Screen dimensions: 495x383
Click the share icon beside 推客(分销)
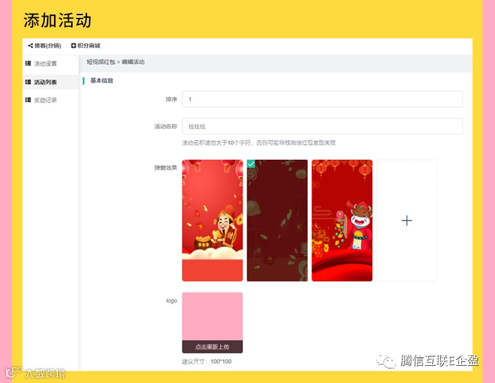coord(30,46)
